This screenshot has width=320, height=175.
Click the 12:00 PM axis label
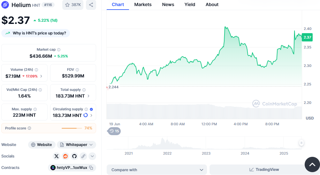(209, 124)
